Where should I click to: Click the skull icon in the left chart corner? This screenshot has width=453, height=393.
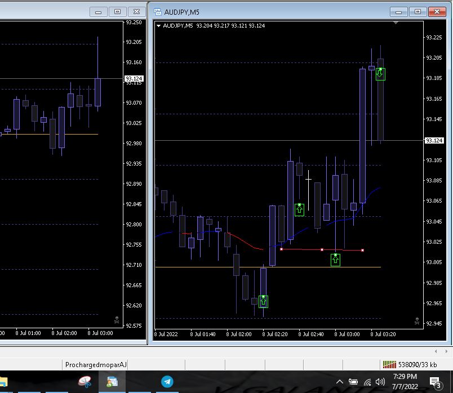pos(117,320)
